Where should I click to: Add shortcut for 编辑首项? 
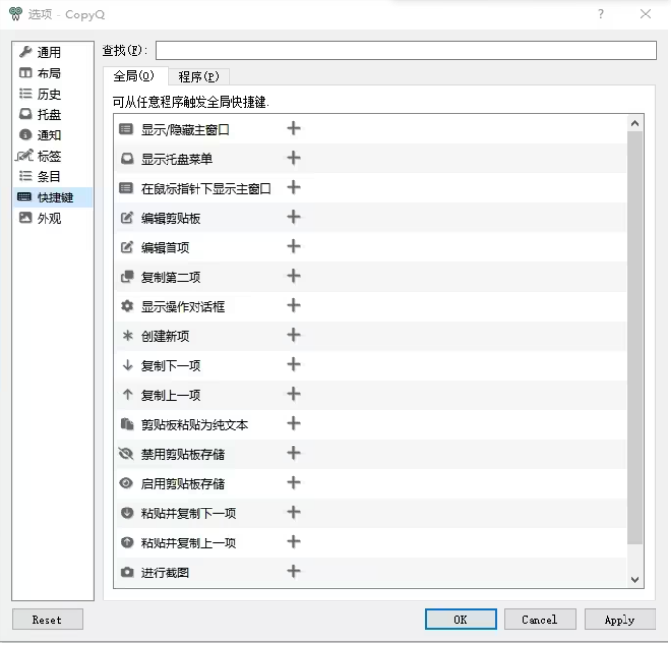tap(293, 246)
